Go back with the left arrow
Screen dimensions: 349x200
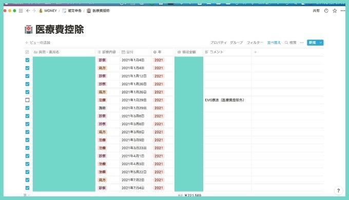(28, 11)
